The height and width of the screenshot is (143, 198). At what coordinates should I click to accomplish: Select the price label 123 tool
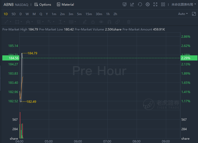click(x=71, y=22)
